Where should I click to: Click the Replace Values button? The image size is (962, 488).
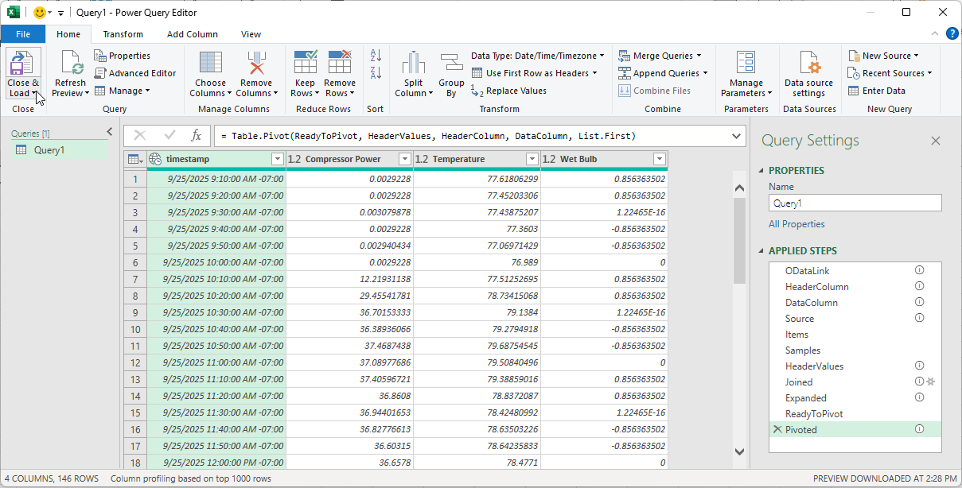(x=508, y=91)
